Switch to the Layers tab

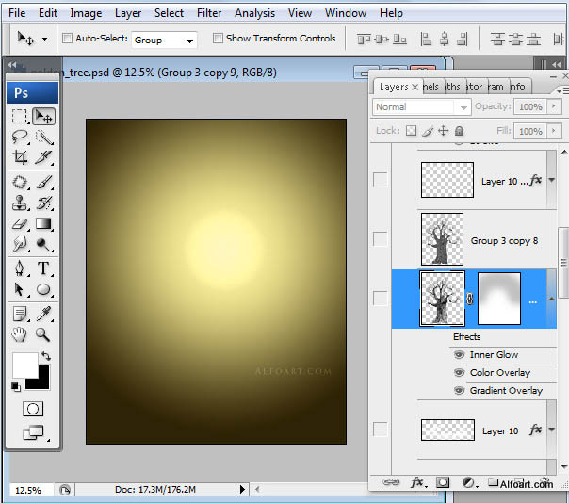click(x=394, y=87)
